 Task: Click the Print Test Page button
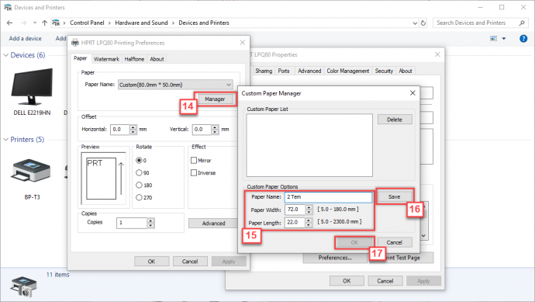[403, 258]
